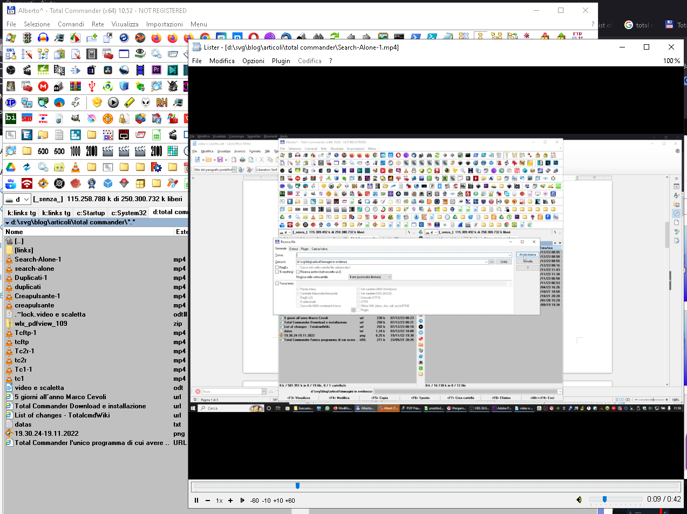Launch Adobe Premiere Pro from the toolbar
Image resolution: width=687 pixels, height=514 pixels.
point(157,70)
